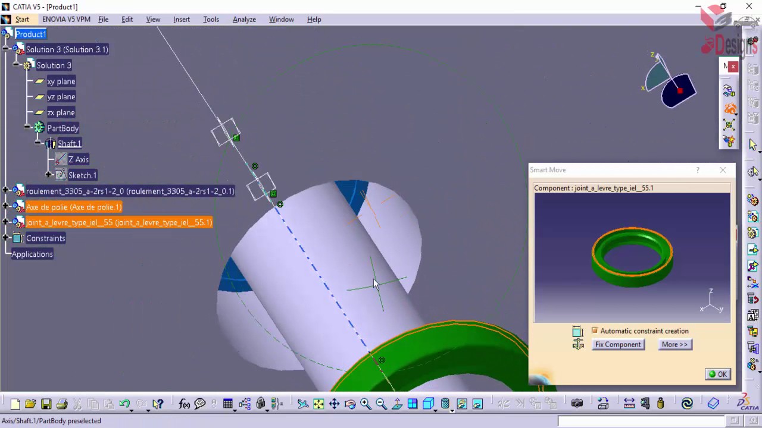The width and height of the screenshot is (762, 428).
Task: Collapse the Shaft.1 tree node
Action: (38, 143)
